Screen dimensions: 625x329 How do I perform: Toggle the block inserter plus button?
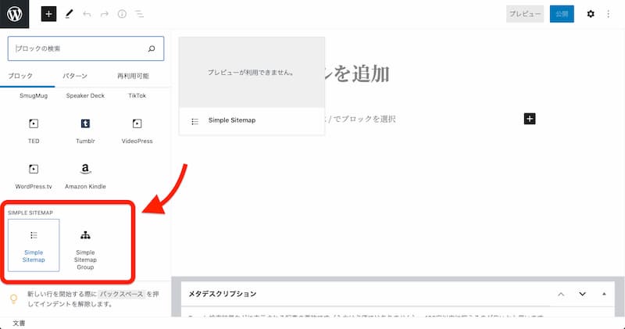coord(48,14)
